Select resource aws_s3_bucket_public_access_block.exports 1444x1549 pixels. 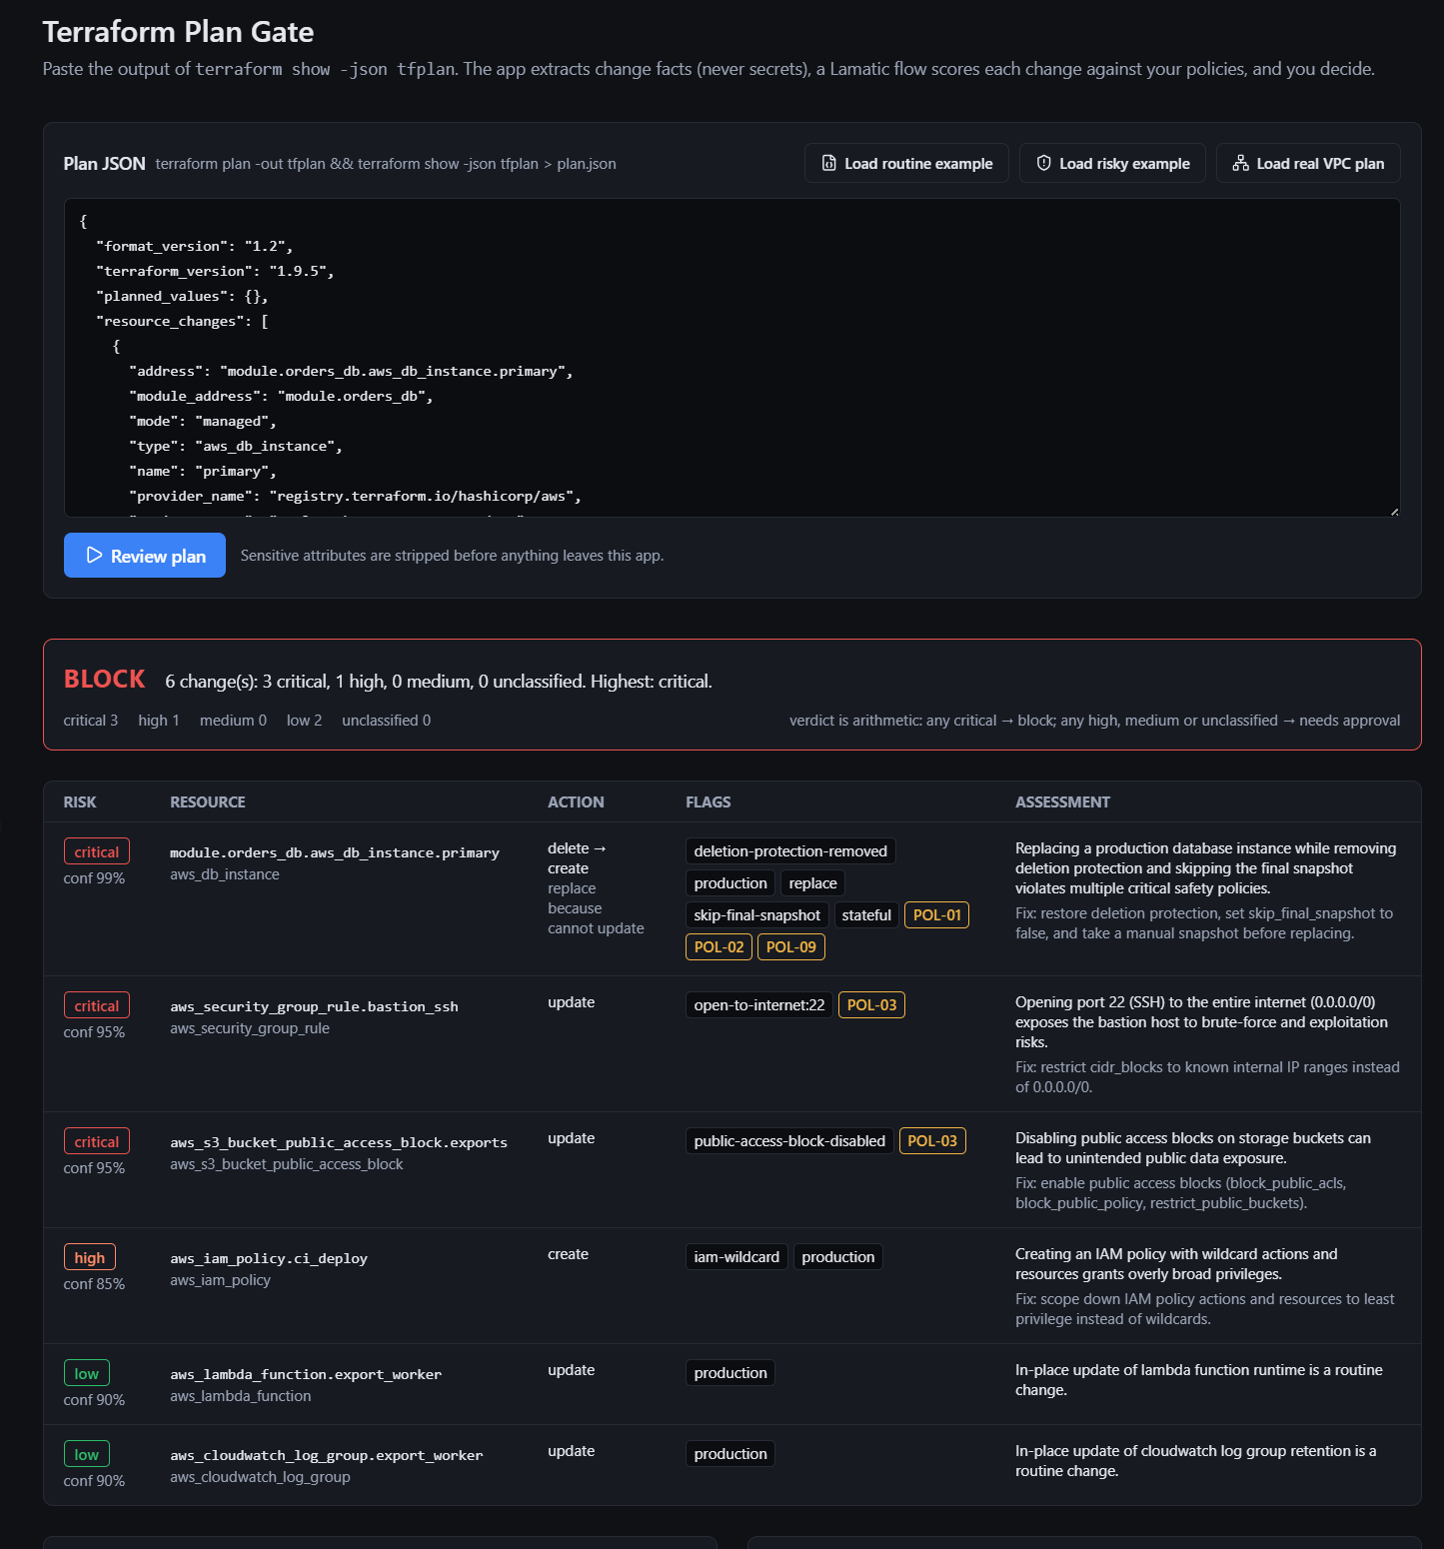[339, 1142]
